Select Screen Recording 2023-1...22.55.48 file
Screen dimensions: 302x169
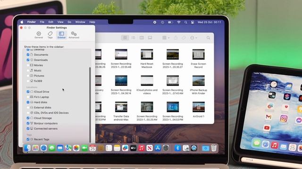point(121,58)
